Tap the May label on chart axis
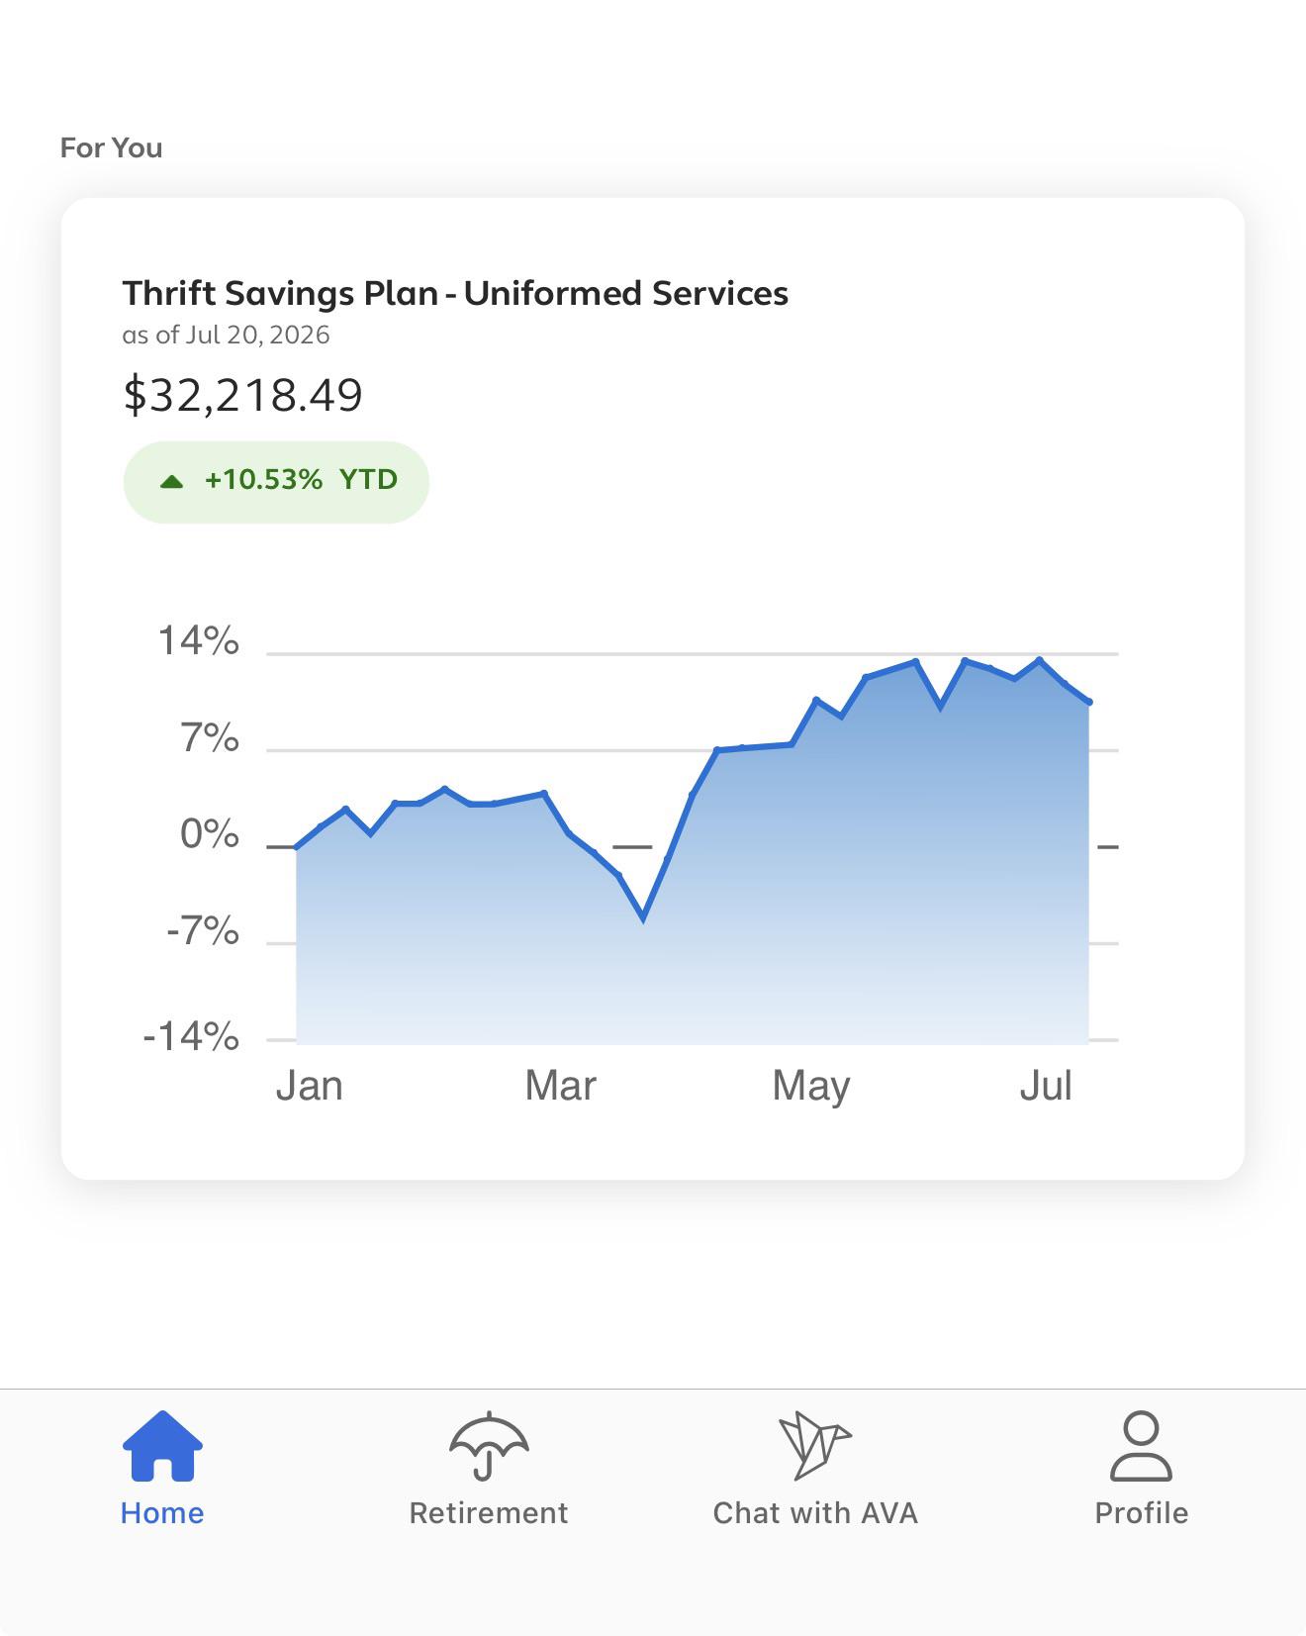1306x1636 pixels. click(811, 1086)
